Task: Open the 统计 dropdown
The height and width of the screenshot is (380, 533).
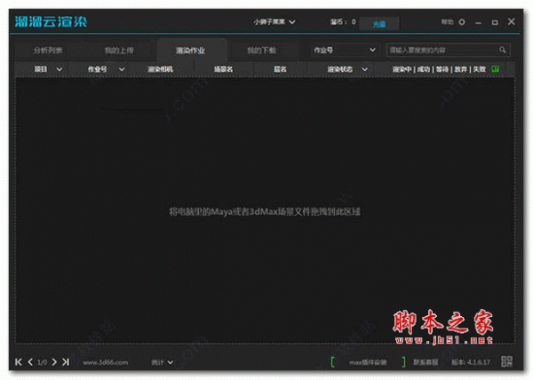Action: [162, 362]
